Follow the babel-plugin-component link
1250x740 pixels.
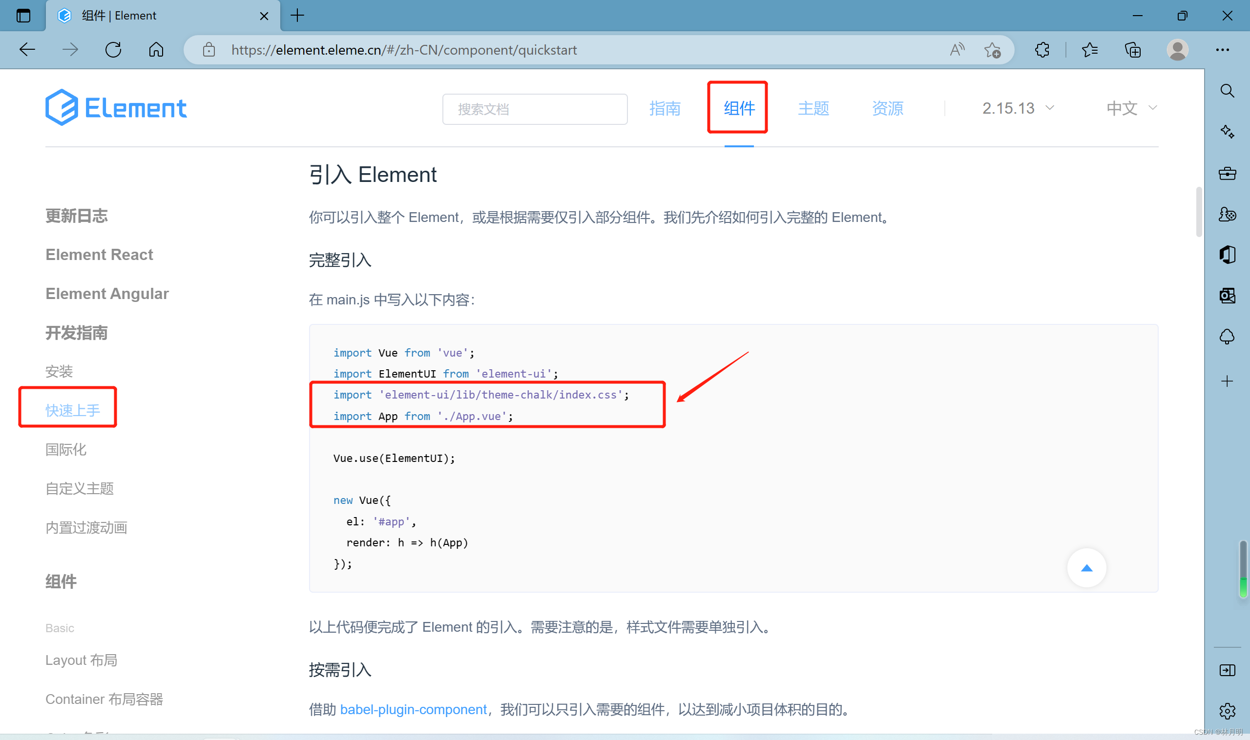pyautogui.click(x=413, y=709)
